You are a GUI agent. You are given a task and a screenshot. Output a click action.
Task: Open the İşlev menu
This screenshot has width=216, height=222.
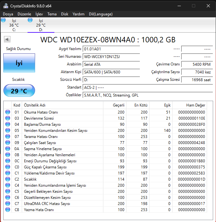point(39,14)
